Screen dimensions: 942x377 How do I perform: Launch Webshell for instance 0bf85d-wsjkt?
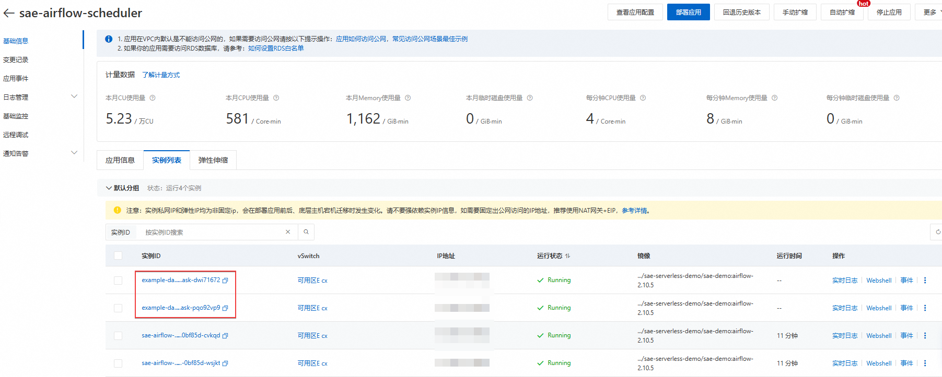[879, 363]
